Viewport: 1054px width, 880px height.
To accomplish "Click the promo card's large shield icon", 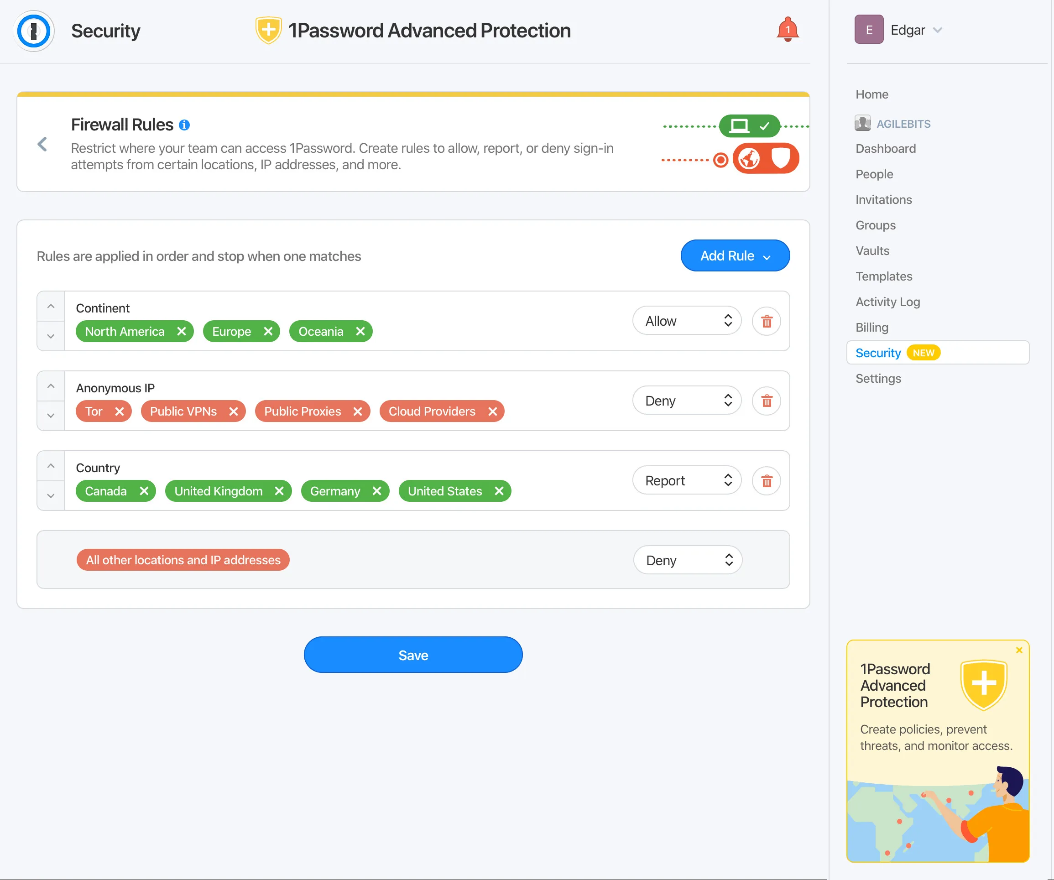I will coord(984,685).
